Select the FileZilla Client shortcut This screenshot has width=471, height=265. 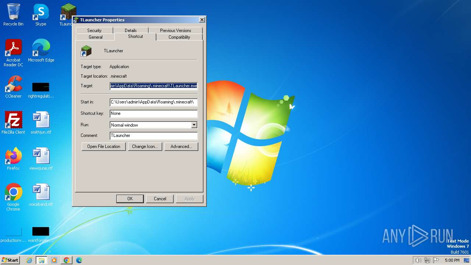13,123
